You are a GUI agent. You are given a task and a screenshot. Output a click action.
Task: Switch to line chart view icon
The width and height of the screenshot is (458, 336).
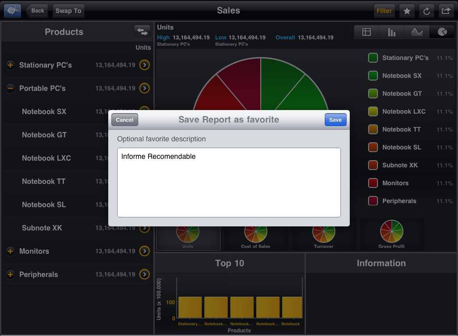pyautogui.click(x=417, y=32)
